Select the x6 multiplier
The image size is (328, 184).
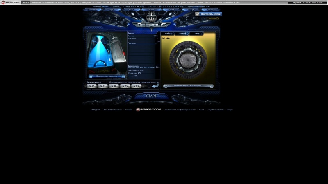click(136, 86)
